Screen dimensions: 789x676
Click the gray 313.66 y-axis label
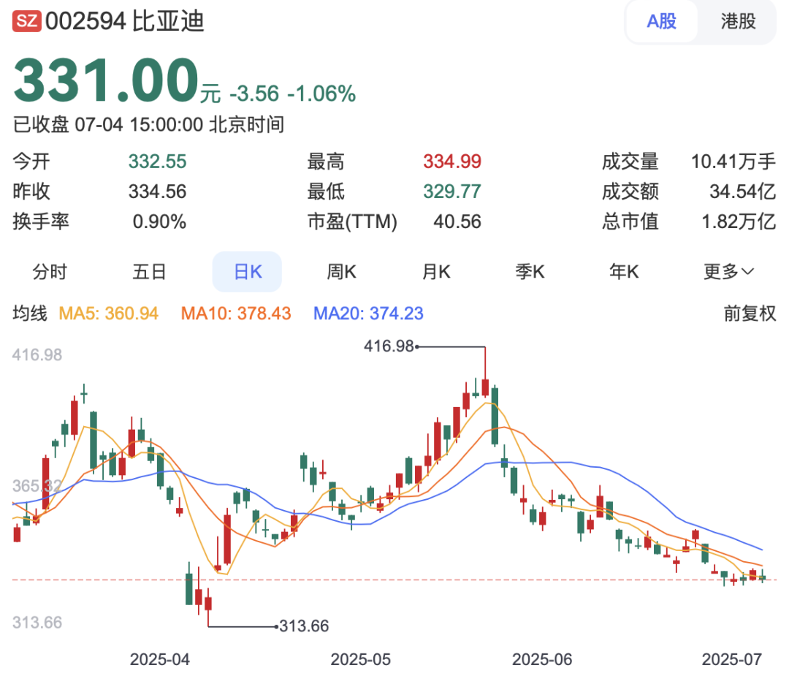[37, 623]
